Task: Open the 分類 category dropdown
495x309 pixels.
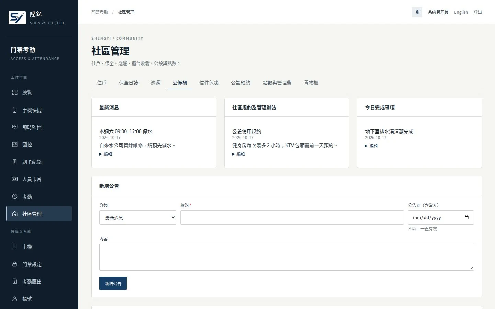Action: tap(138, 217)
